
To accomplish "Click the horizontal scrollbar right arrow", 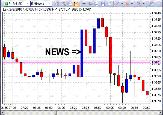I will point(161,113).
